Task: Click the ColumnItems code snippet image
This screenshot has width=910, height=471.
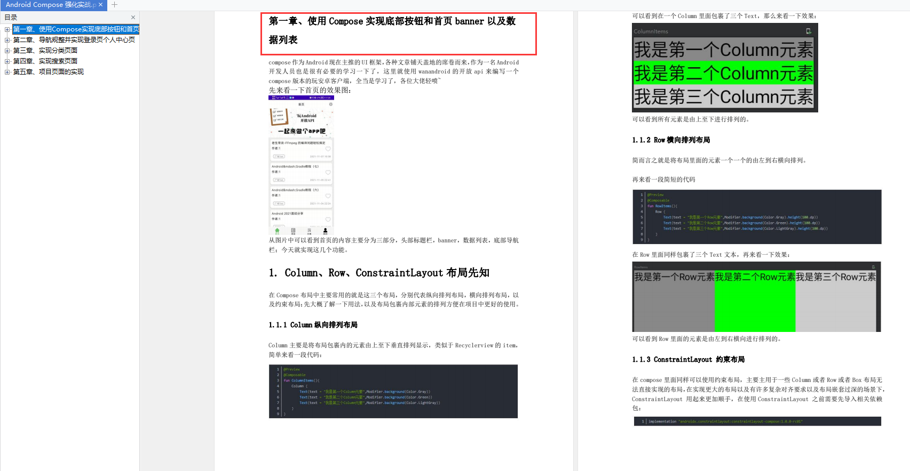Action: click(393, 391)
